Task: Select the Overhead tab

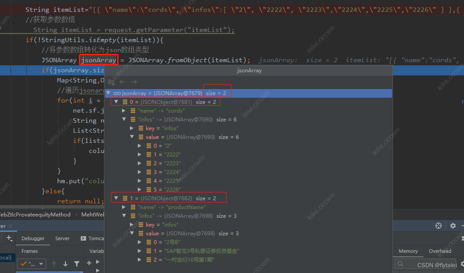Action: tap(440, 251)
